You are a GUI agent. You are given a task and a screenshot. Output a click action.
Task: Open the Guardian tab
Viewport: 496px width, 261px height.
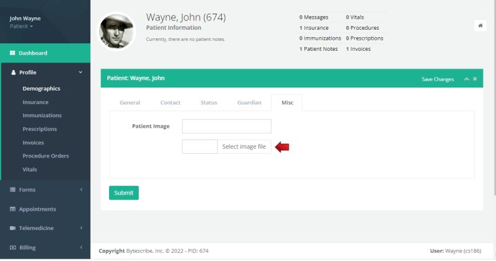tap(249, 102)
